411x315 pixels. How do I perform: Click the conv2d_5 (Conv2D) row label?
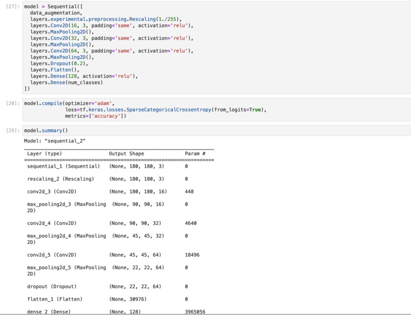tap(52, 255)
